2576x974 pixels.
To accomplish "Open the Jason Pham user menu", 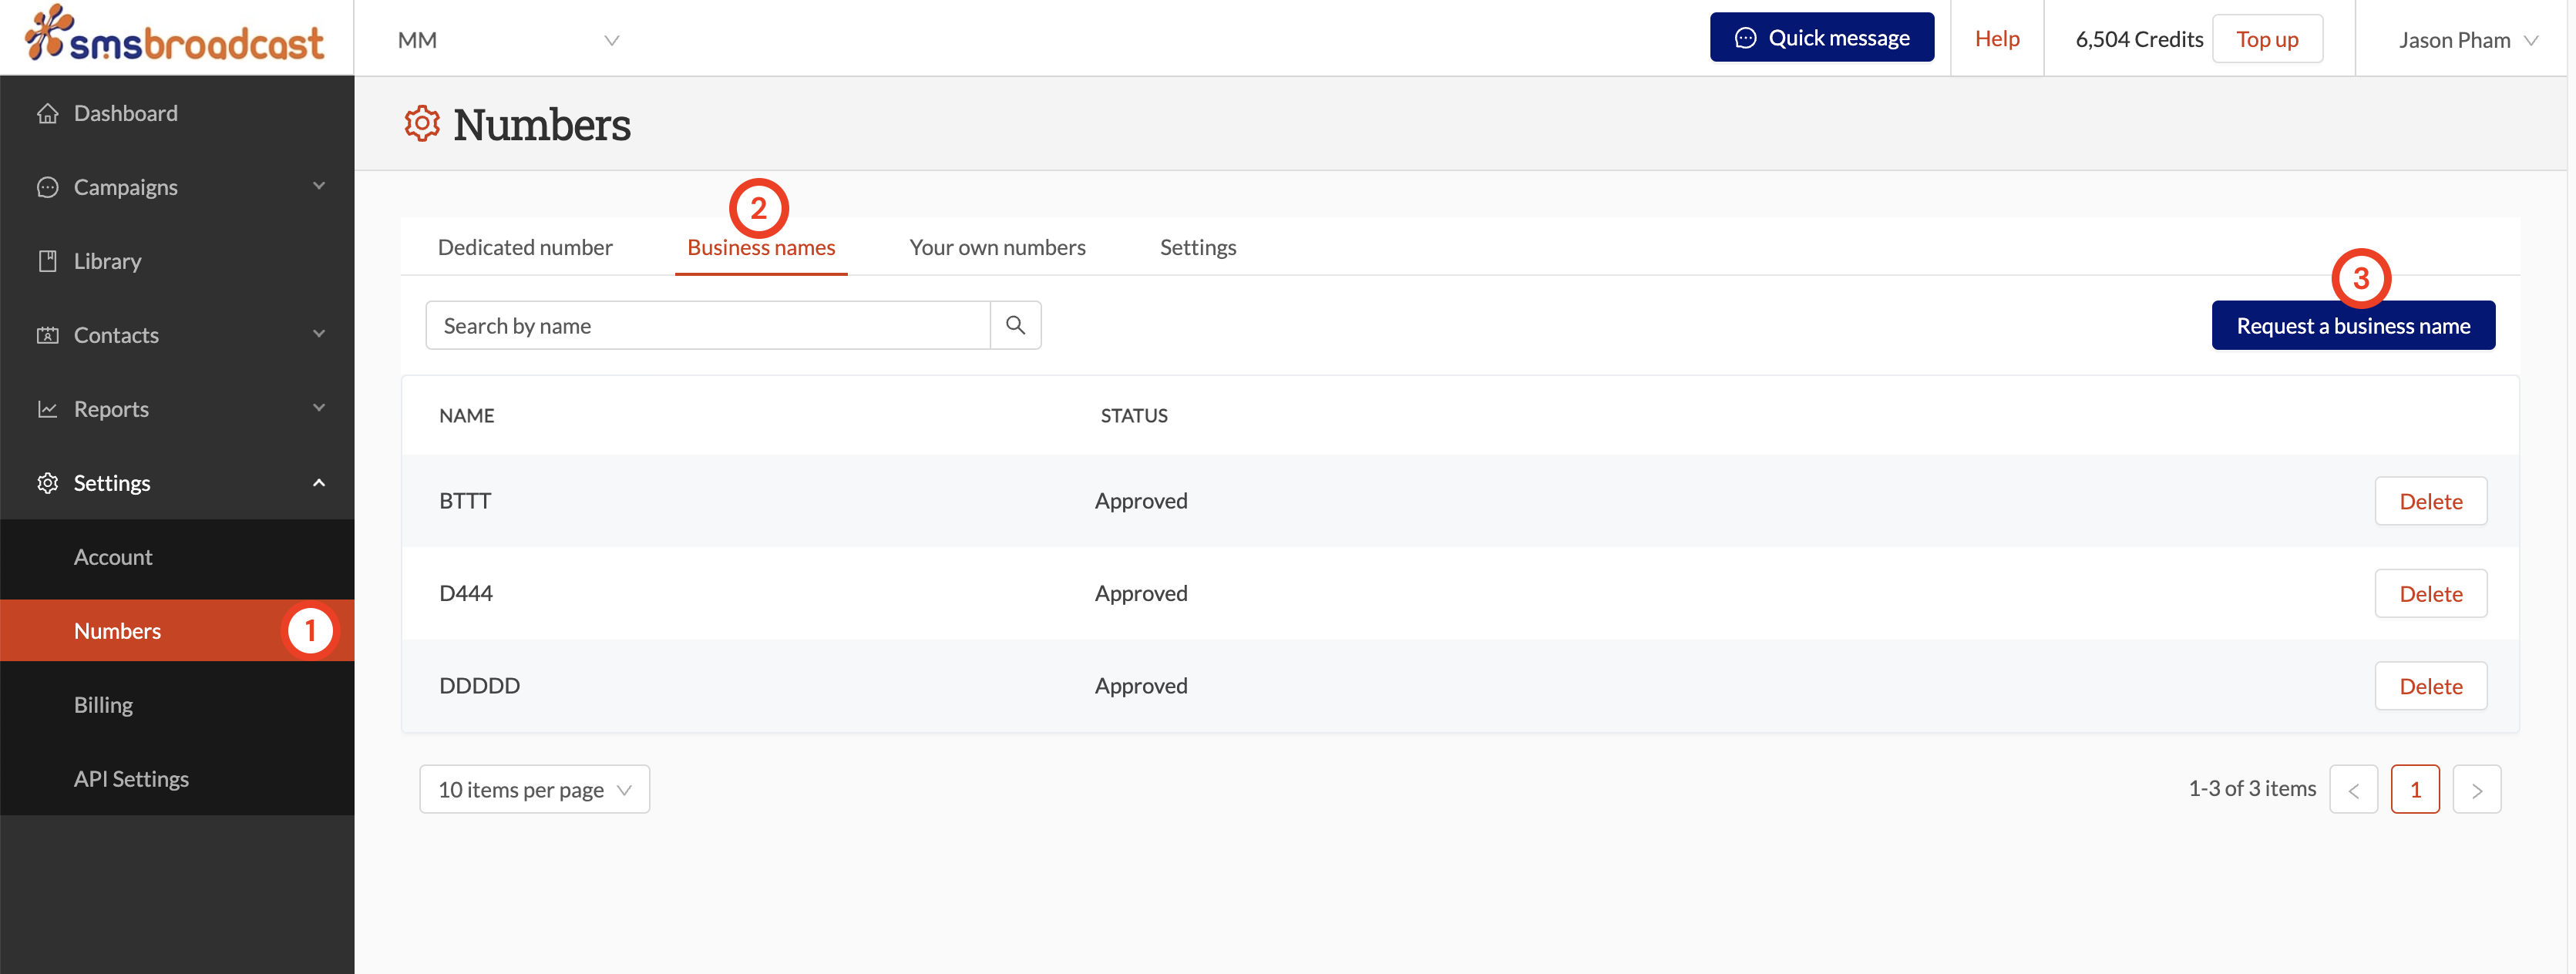I will click(2466, 40).
